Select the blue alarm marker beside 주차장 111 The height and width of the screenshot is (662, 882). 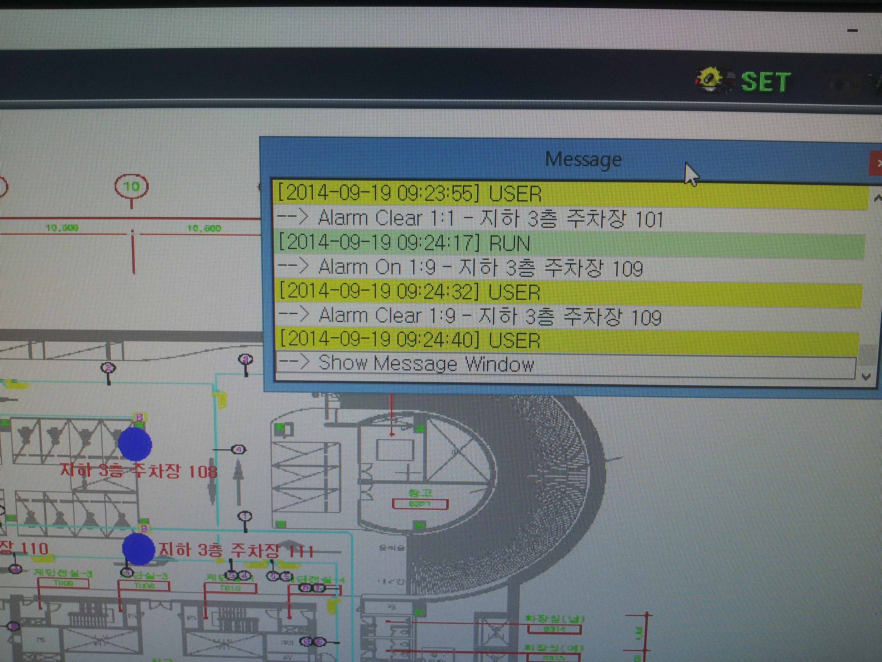pos(138,550)
